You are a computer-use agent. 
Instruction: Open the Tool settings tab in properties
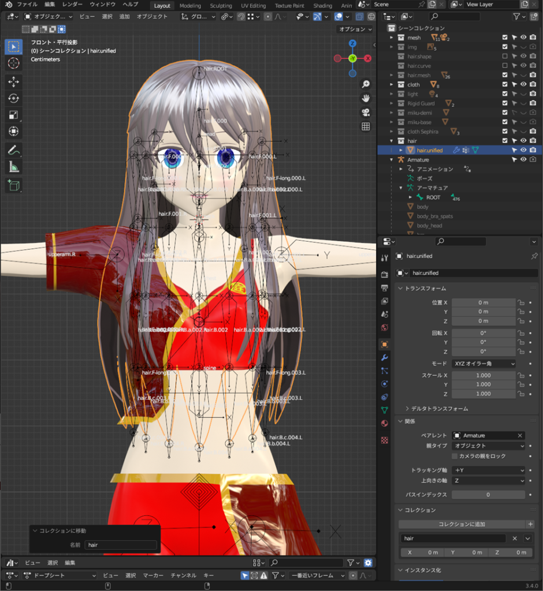(385, 258)
